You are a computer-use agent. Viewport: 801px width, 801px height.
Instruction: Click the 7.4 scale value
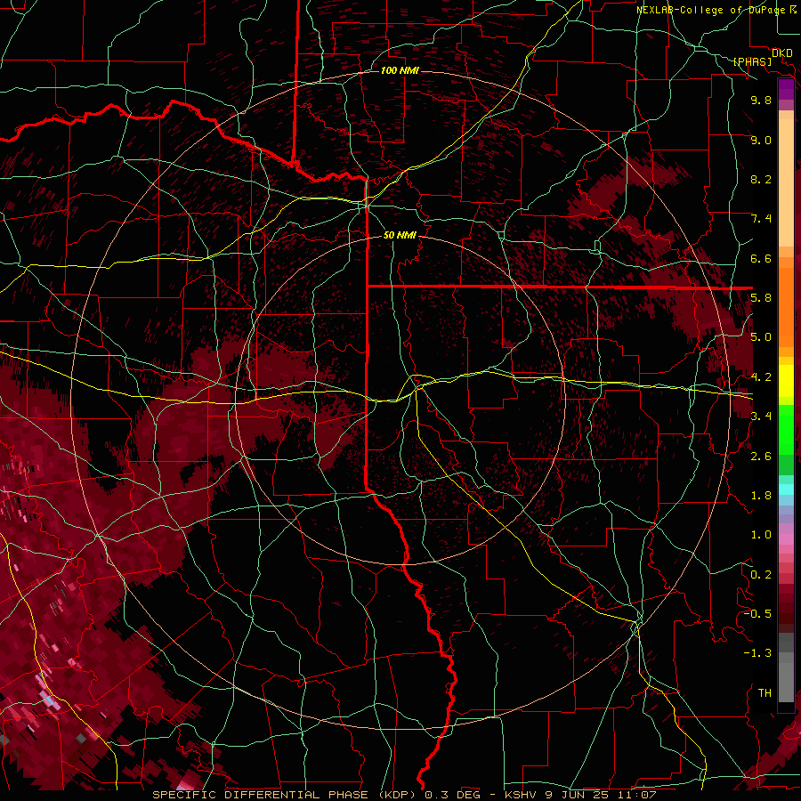761,219
